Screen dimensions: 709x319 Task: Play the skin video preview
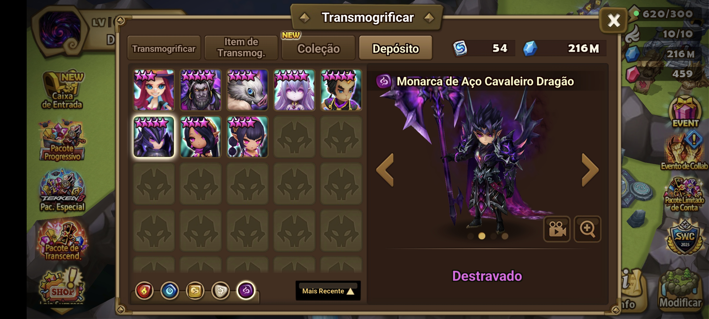(x=557, y=229)
